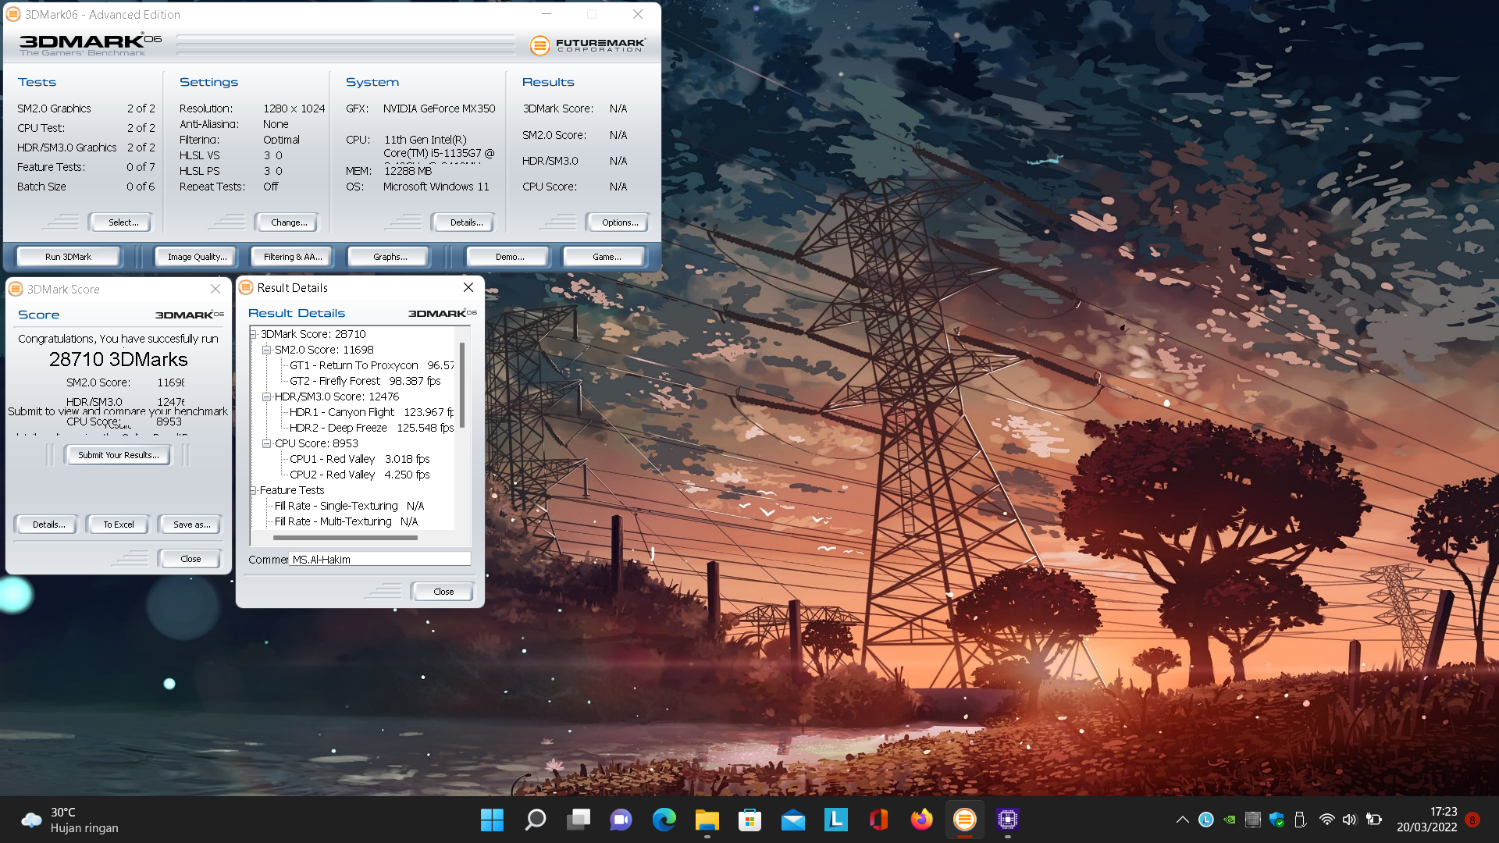Launch the Chat app from taskbar
This screenshot has height=843, width=1499.
(621, 820)
